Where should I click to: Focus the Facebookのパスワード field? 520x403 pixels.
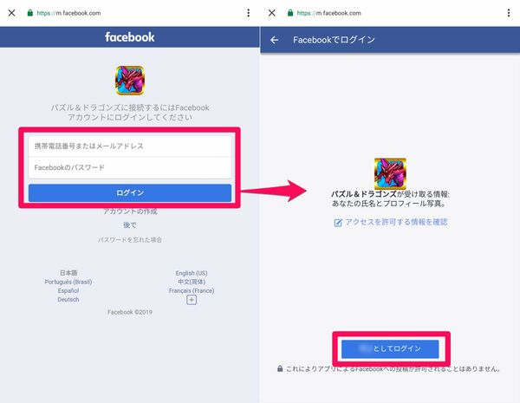click(130, 167)
